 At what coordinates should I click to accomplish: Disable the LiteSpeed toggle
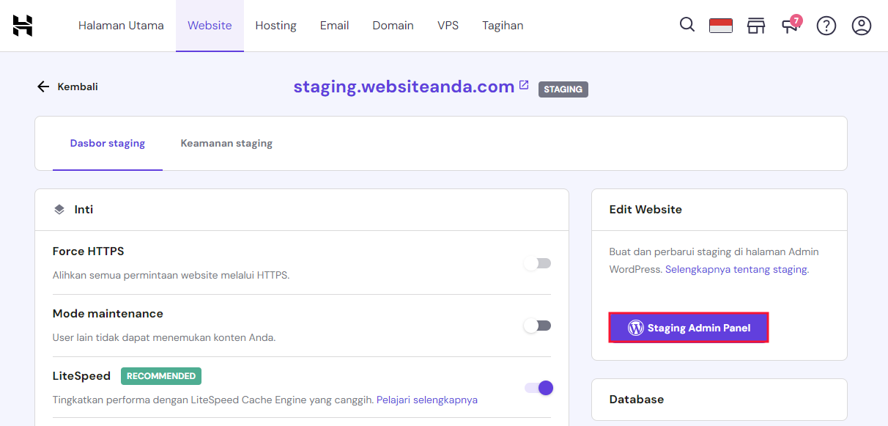tap(539, 388)
